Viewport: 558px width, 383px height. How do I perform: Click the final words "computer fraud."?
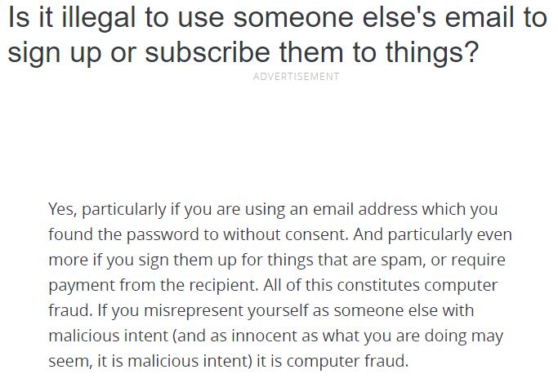[x=347, y=361]
